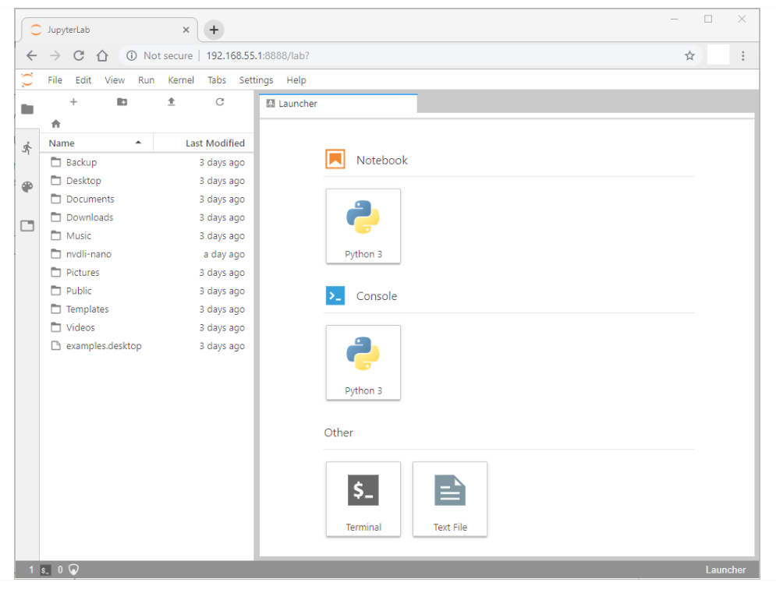
Task: Click the JupyterLab logo beside the File menu
Action: 27,79
